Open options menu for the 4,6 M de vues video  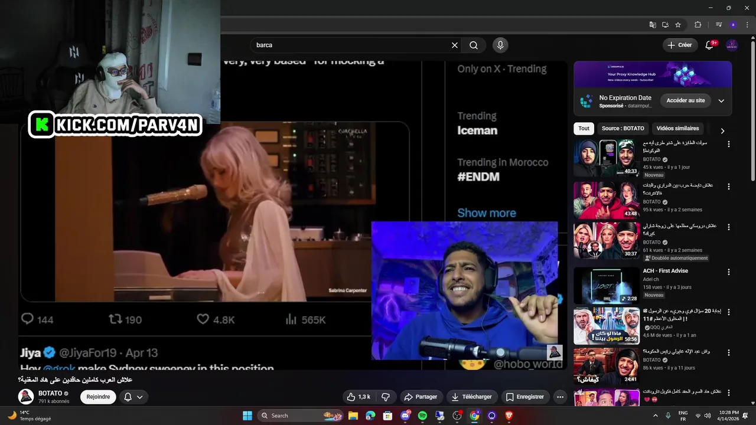pyautogui.click(x=728, y=312)
